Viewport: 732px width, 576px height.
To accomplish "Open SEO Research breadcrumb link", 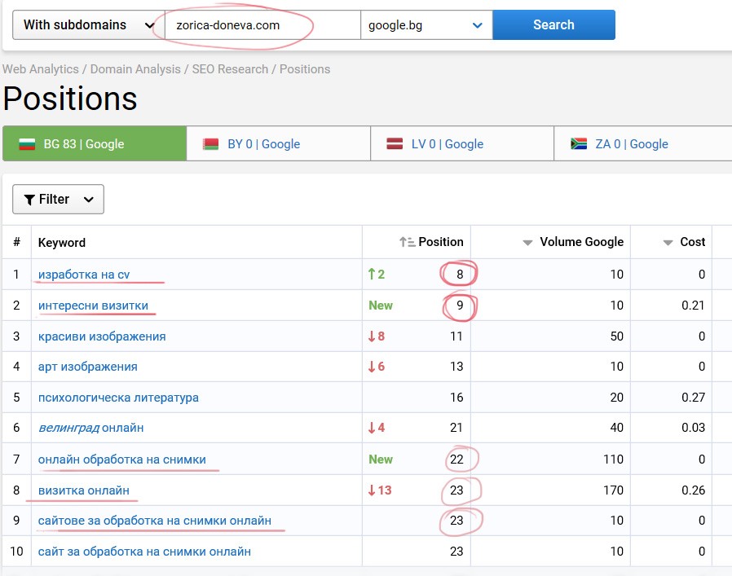I will click(230, 69).
